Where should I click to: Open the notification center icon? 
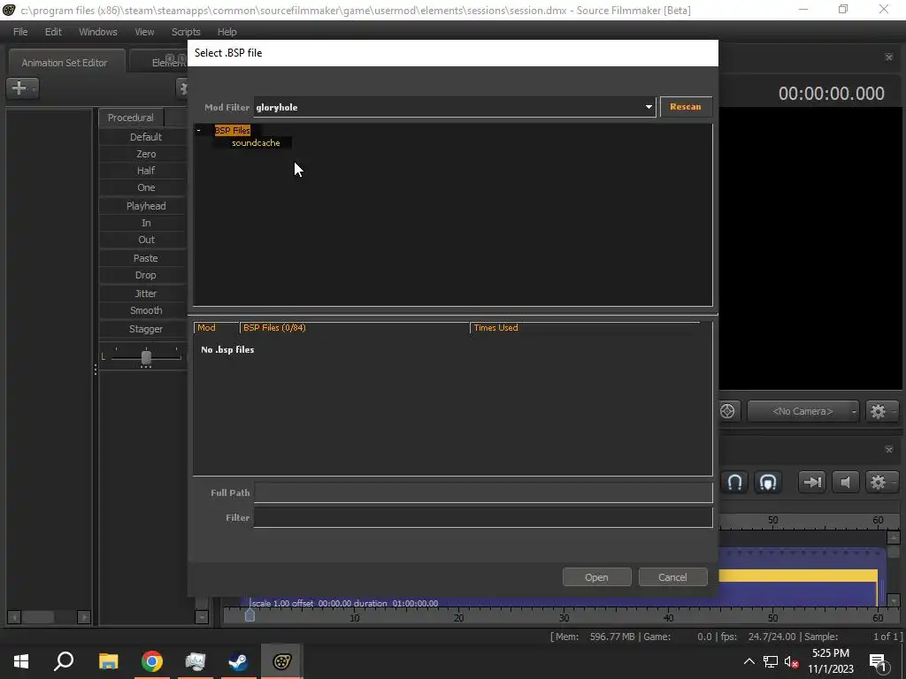(x=878, y=661)
